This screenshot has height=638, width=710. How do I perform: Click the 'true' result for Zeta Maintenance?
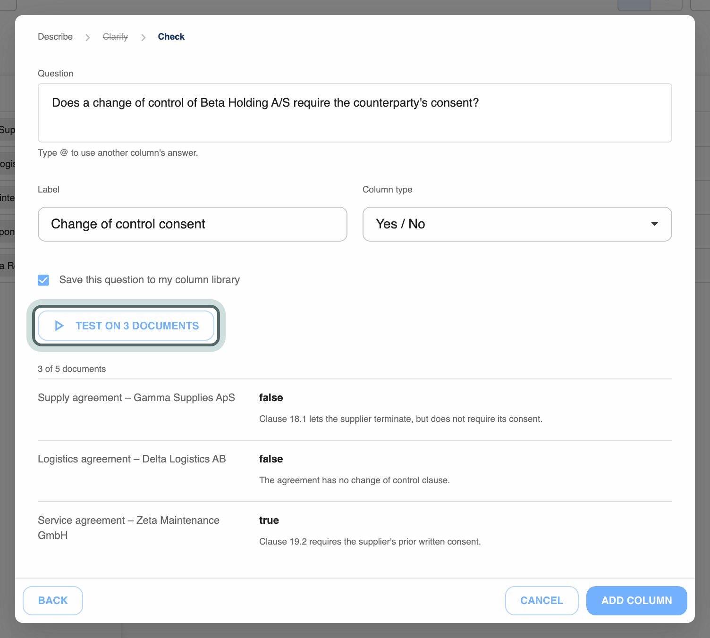(x=269, y=520)
